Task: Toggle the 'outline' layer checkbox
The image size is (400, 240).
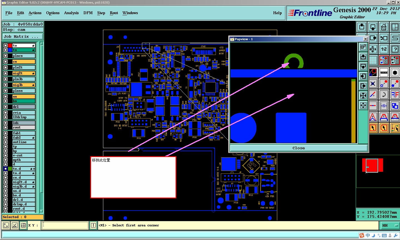Action: (x=6, y=142)
